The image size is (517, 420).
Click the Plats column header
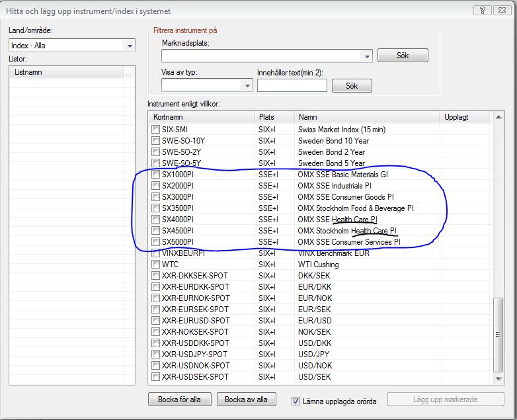pos(274,117)
